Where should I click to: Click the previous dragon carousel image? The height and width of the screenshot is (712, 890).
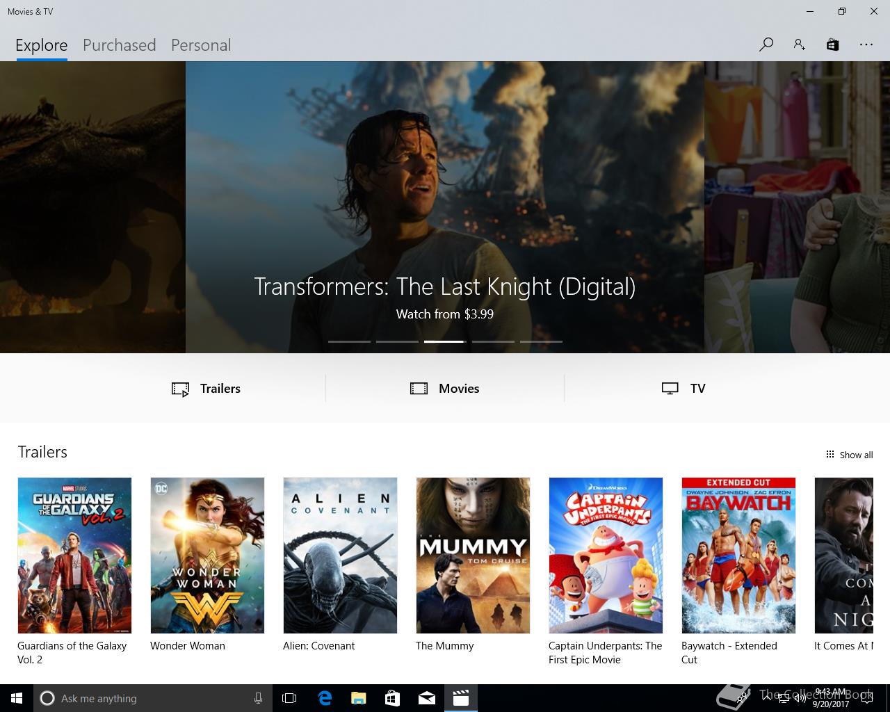(x=92, y=207)
